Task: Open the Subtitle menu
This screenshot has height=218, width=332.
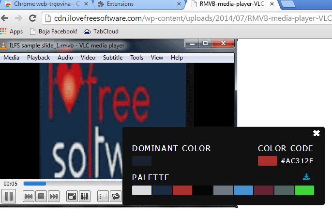Action: coord(113,58)
